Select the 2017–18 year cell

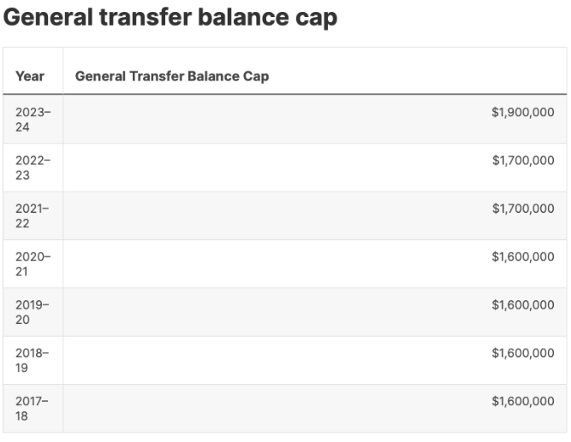(x=33, y=408)
